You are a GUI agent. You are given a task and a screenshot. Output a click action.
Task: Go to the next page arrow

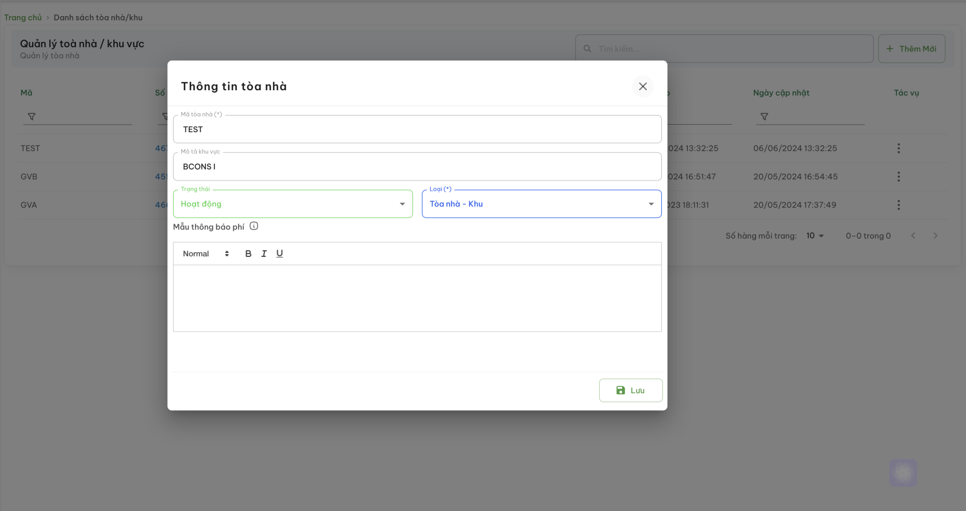coord(936,236)
